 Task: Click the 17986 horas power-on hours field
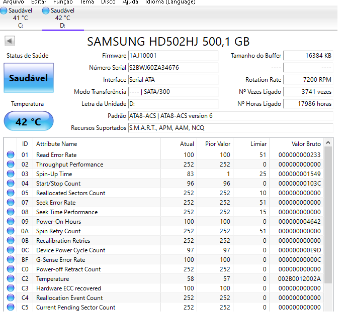coord(308,104)
